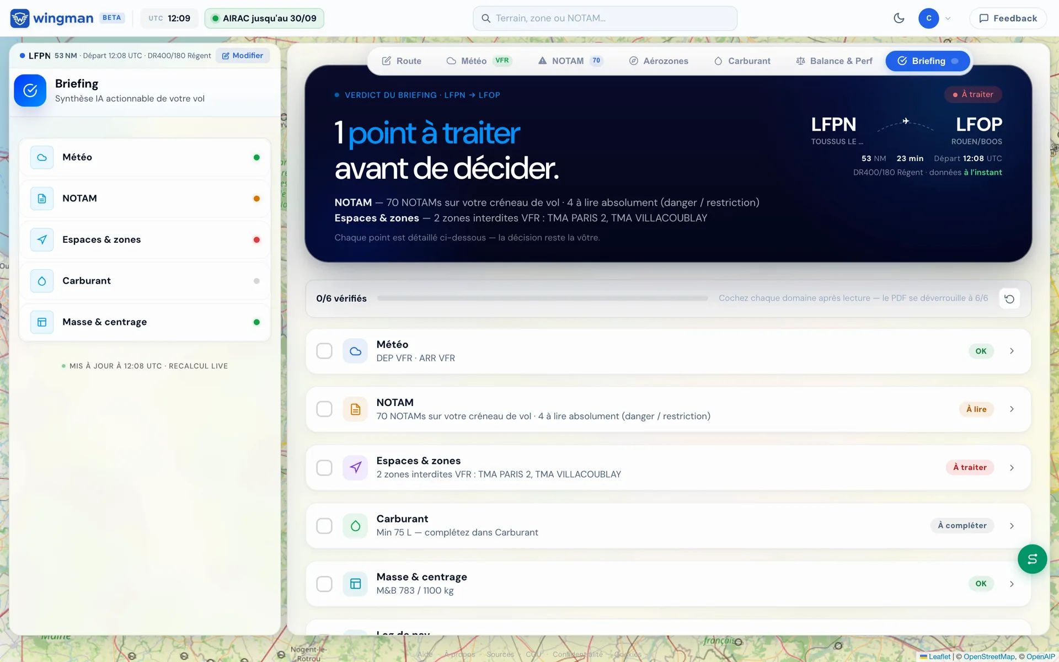Click the Masse & centrage icon in sidebar
1059x662 pixels.
42,322
